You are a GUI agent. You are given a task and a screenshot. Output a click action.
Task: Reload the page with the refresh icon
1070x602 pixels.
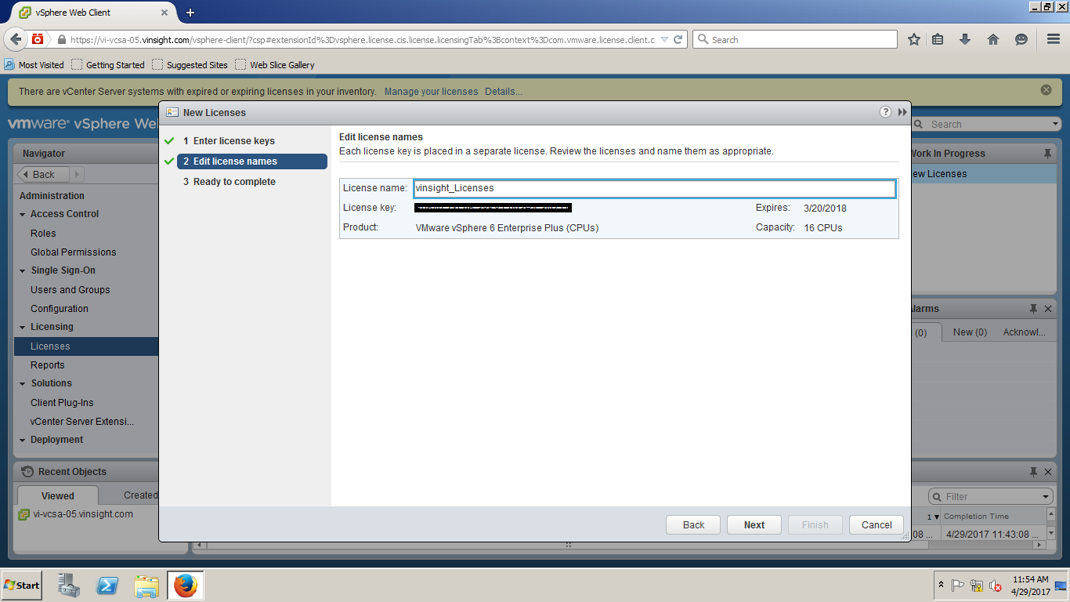click(x=678, y=39)
